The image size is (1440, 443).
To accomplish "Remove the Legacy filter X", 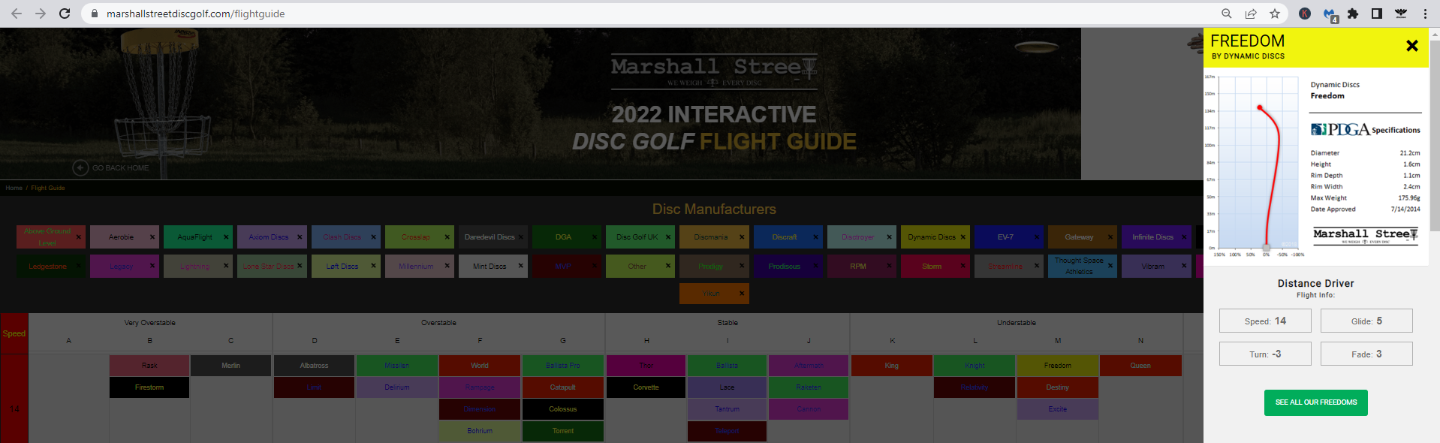I will pyautogui.click(x=152, y=266).
